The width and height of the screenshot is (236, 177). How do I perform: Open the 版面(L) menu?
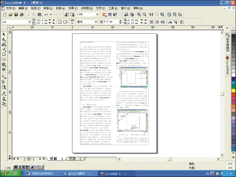pos(48,8)
